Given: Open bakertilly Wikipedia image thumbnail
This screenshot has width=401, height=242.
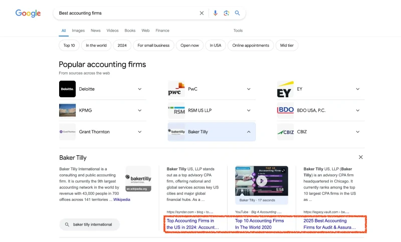Looking at the screenshot, I should 138,179.
